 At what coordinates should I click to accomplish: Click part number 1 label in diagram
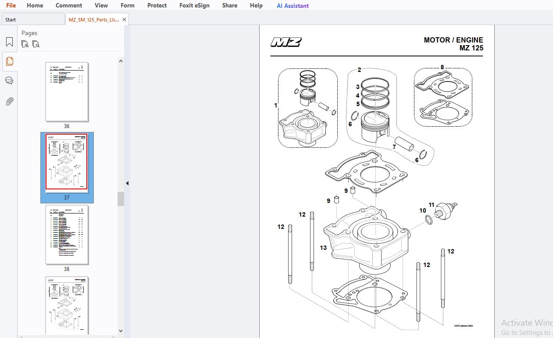click(x=276, y=105)
